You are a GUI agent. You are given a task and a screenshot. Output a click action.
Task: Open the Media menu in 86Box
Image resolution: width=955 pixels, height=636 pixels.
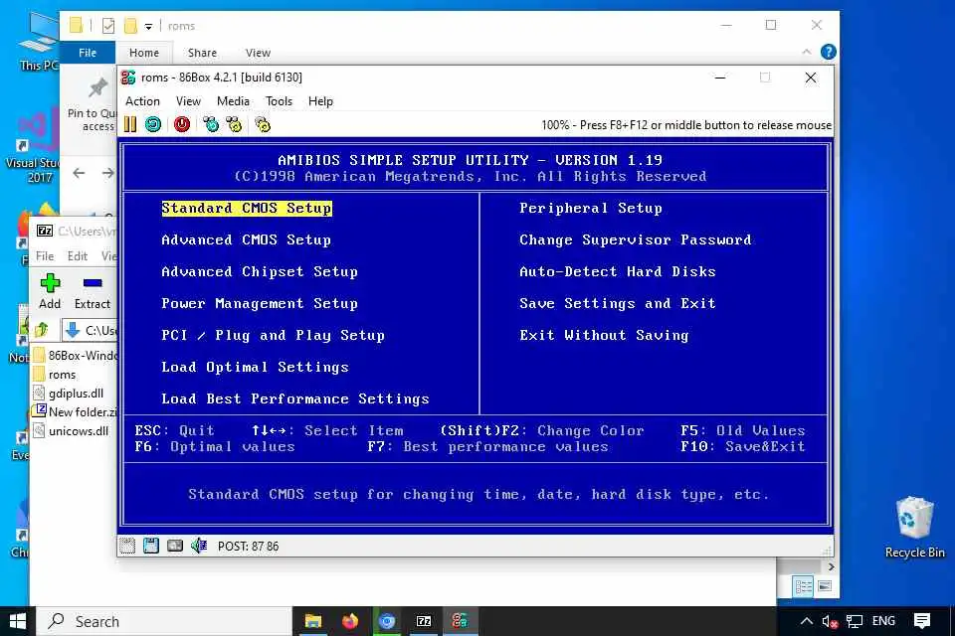click(x=233, y=101)
